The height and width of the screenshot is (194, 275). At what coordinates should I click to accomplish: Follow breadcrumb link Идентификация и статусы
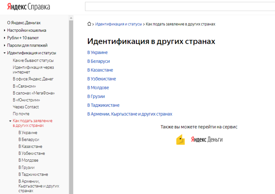pyautogui.click(x=119, y=24)
